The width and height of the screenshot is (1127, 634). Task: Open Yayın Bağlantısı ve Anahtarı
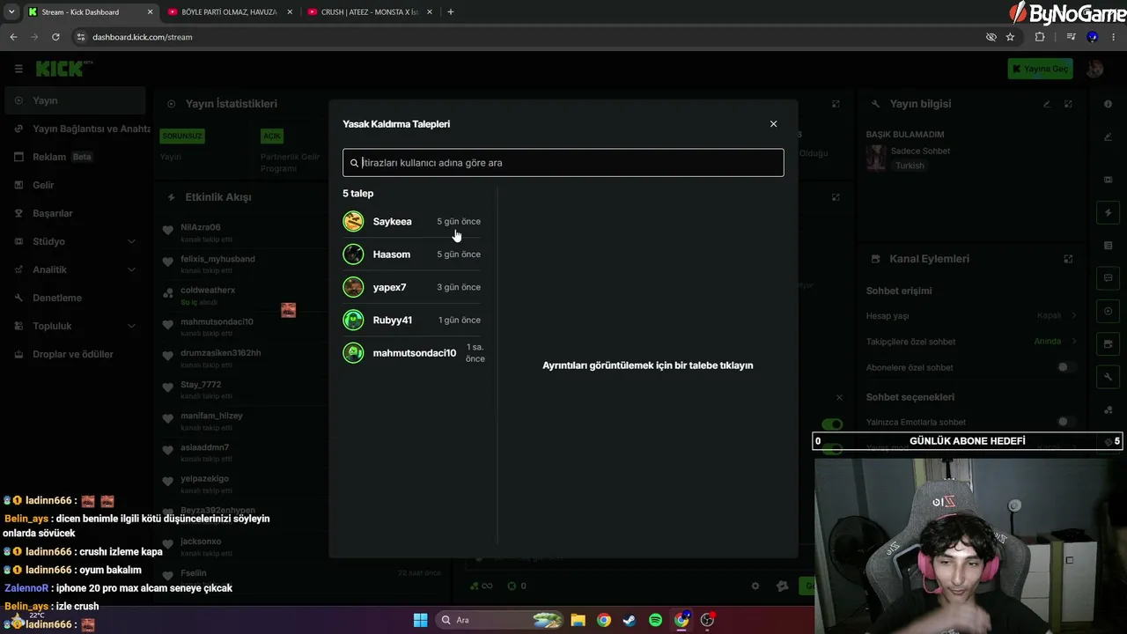click(81, 129)
